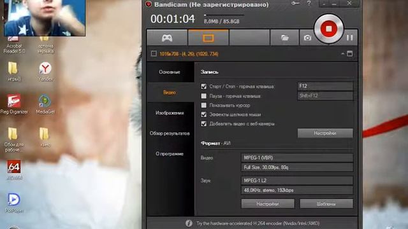
Task: Click the Full Size, 30.00fps, 80q field
Action: coord(297,167)
